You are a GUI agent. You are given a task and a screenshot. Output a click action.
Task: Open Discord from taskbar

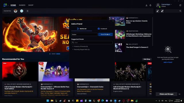(107, 101)
